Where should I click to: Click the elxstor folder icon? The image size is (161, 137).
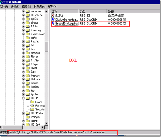coord(28,23)
